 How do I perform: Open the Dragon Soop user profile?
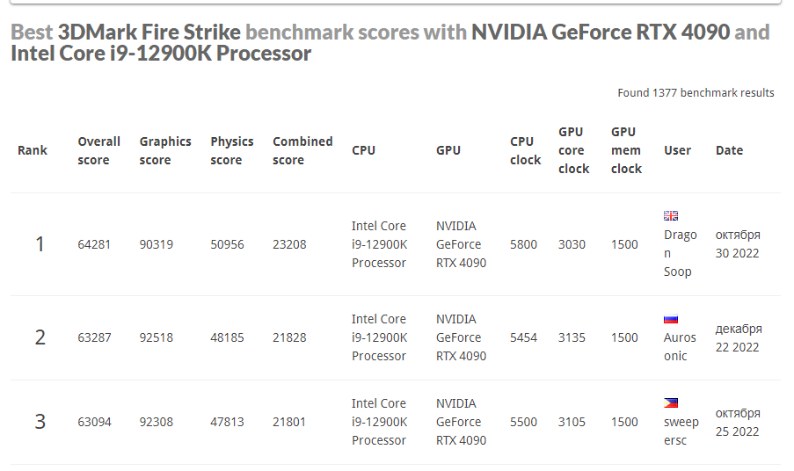tap(680, 253)
